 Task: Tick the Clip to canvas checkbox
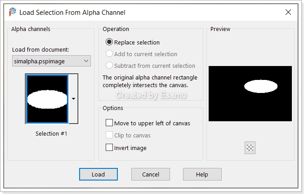[x=109, y=135]
